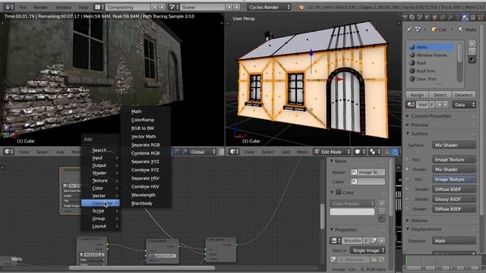This screenshot has width=486, height=273.
Task: Open the Surface Mix Shader dropdown
Action: [x=454, y=145]
